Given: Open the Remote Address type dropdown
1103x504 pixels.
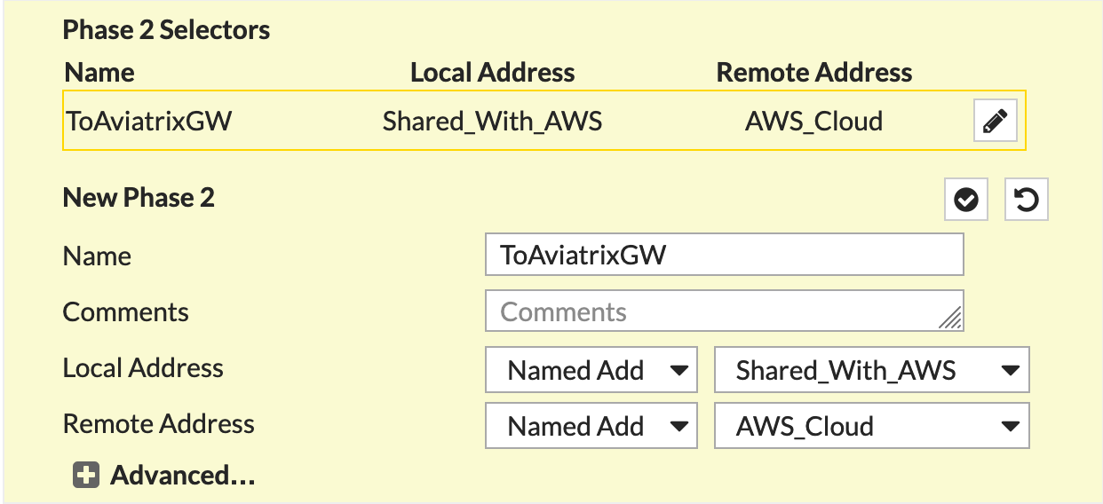Looking at the screenshot, I should tap(590, 426).
